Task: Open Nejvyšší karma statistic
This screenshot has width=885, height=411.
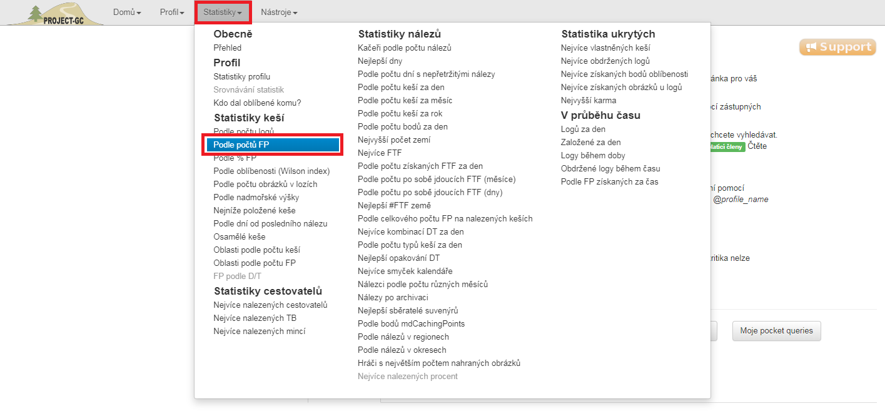Action: [x=589, y=100]
